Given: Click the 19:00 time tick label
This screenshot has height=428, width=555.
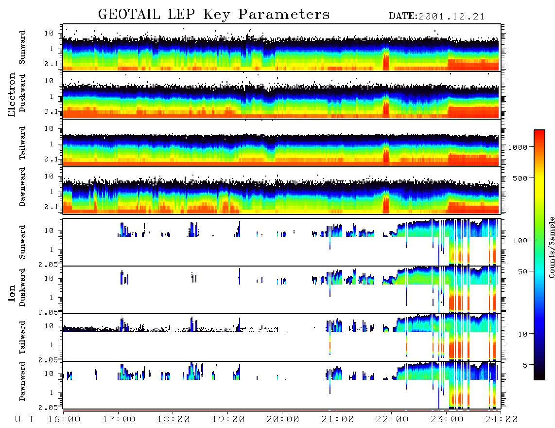Looking at the screenshot, I should pyautogui.click(x=228, y=419).
